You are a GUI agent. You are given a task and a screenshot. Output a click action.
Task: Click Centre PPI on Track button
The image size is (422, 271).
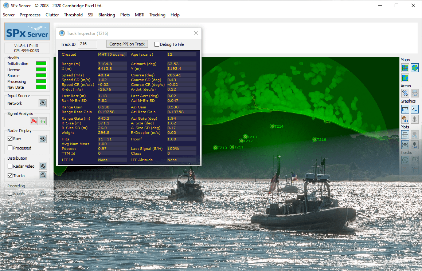coord(127,44)
